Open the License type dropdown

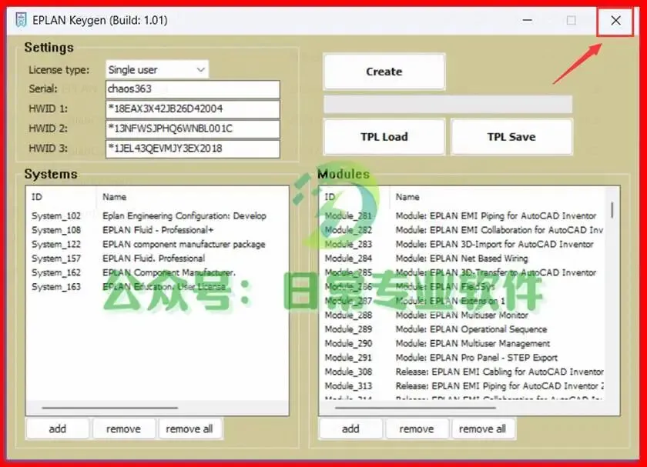click(157, 70)
